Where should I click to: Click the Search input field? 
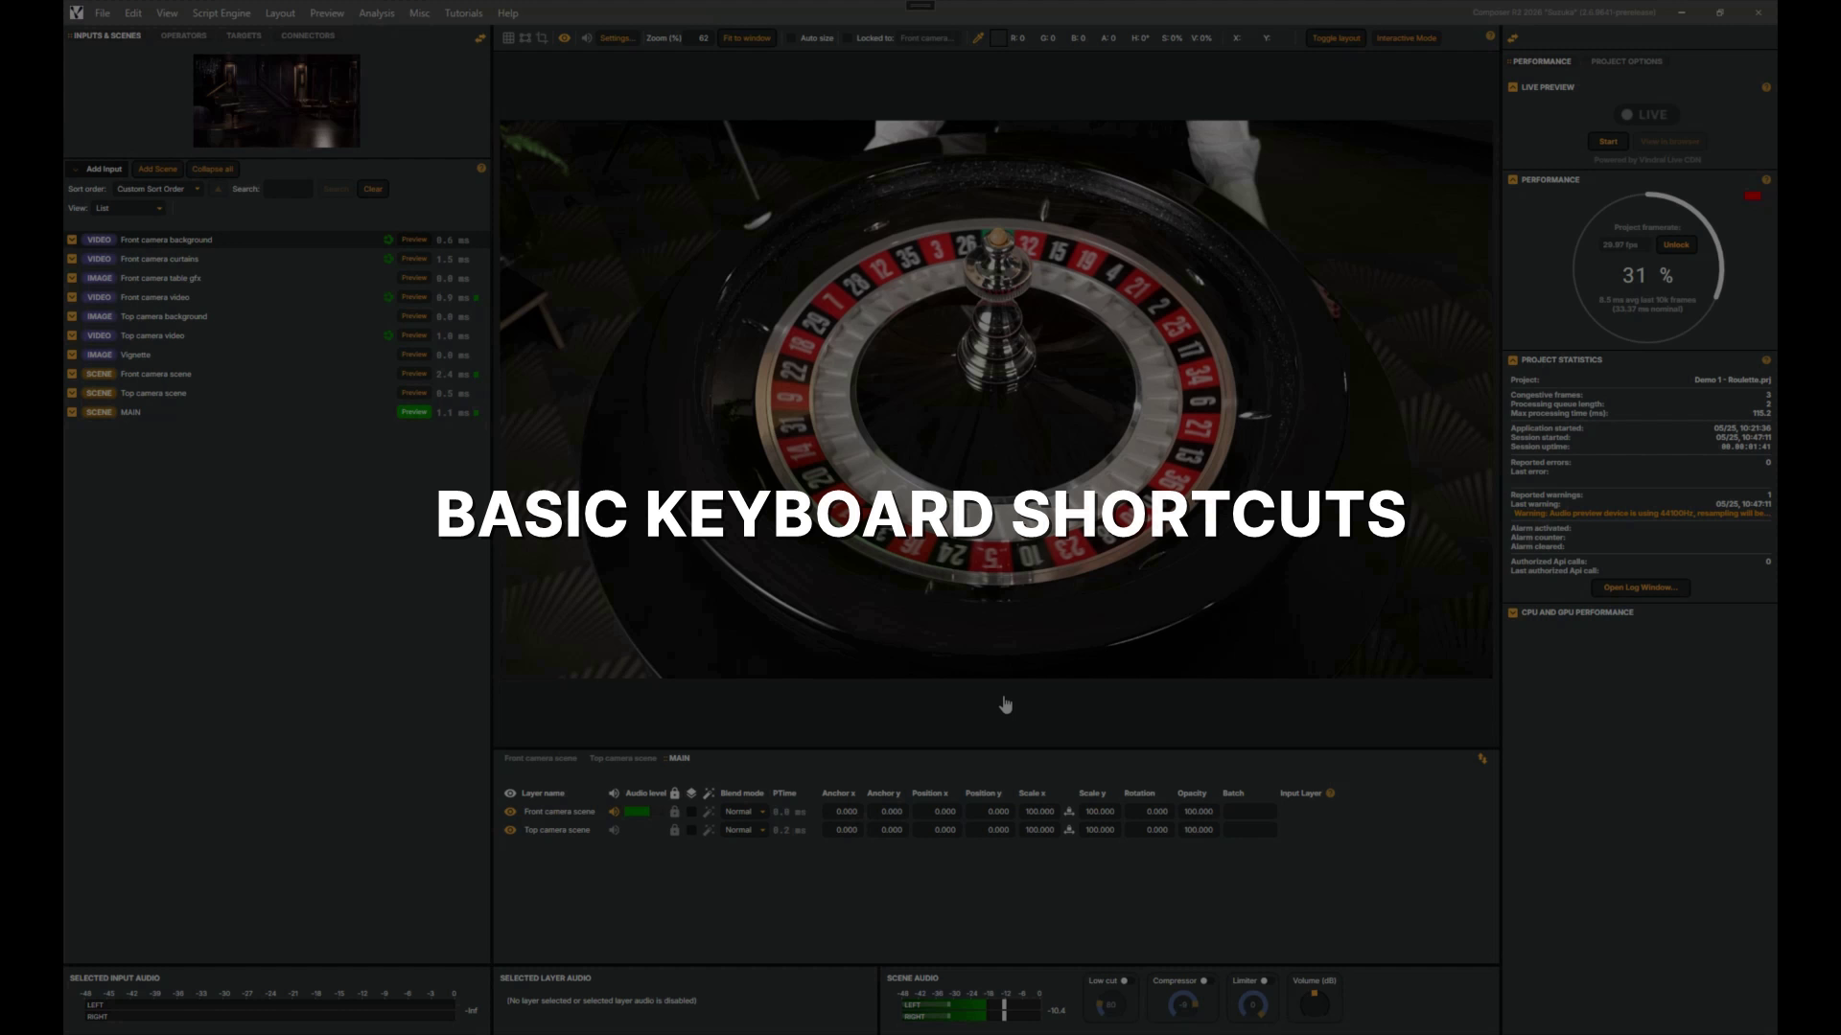tap(289, 189)
